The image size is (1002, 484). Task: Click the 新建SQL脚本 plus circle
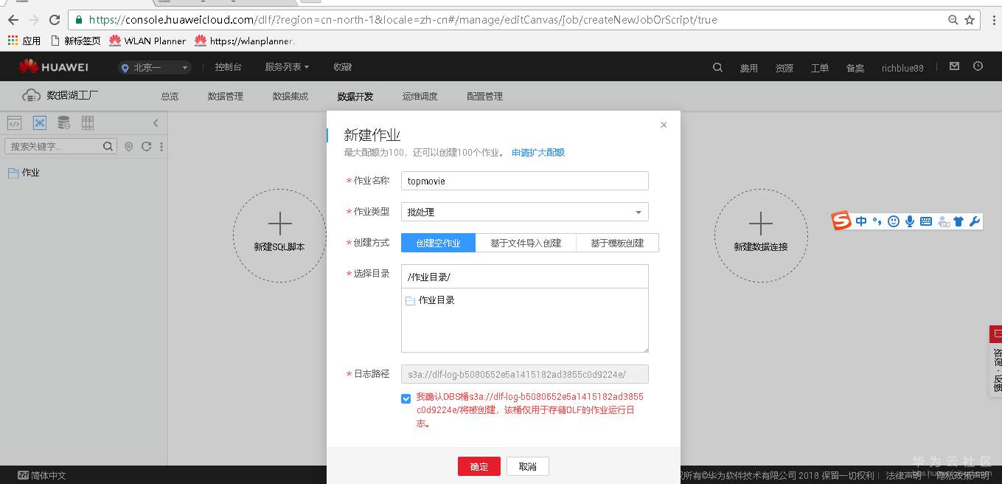[x=279, y=235]
